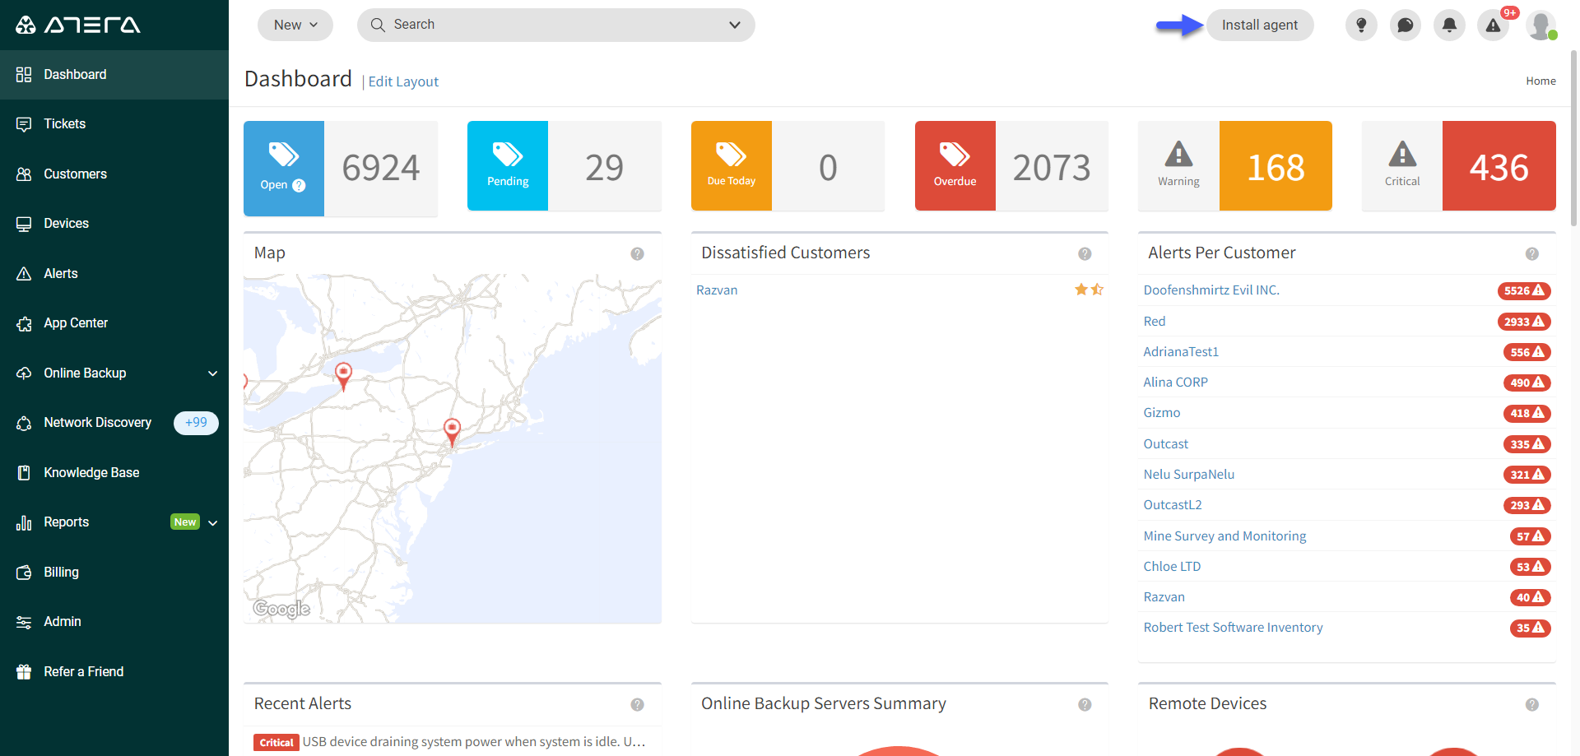Image resolution: width=1580 pixels, height=756 pixels.
Task: Open Tickets from the sidebar
Action: [x=65, y=124]
